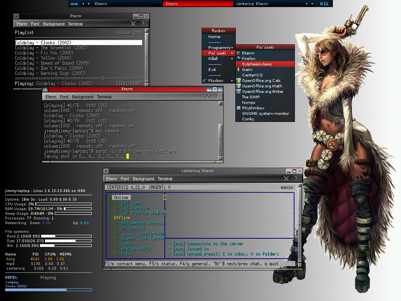Image resolution: width=401 pixels, height=301 pixels.
Task: Open Eterm menu in playlist window
Action: (22, 24)
